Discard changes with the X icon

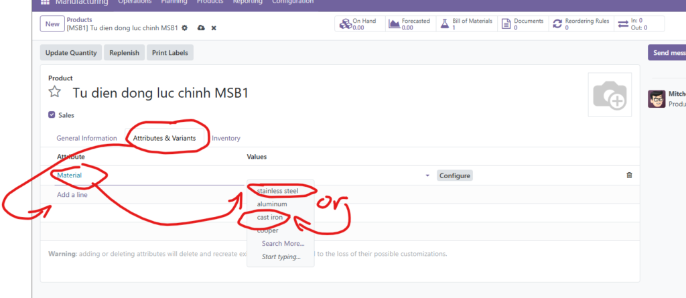coord(214,27)
